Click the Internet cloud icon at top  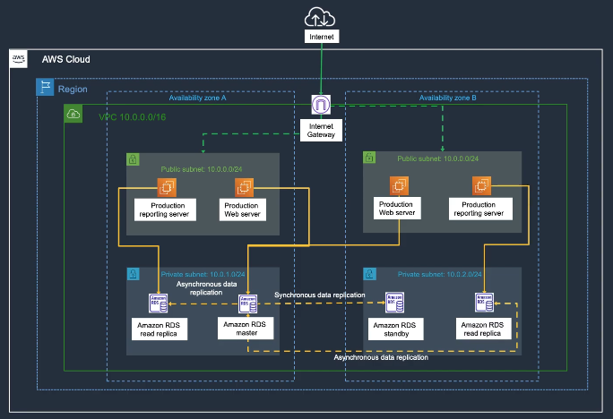pyautogui.click(x=320, y=16)
